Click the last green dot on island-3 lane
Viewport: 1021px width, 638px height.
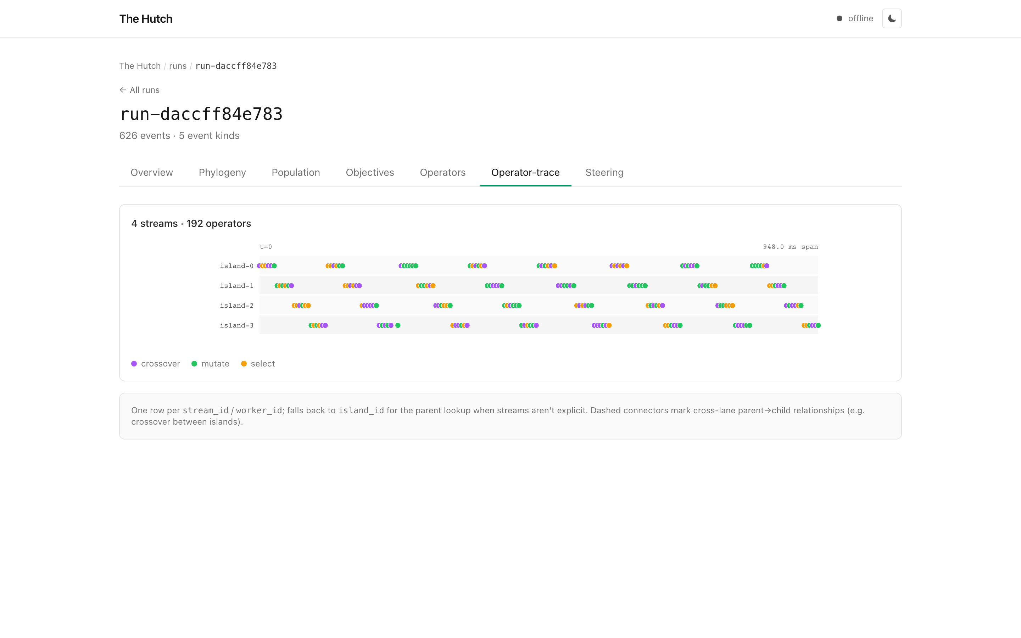[x=818, y=325]
